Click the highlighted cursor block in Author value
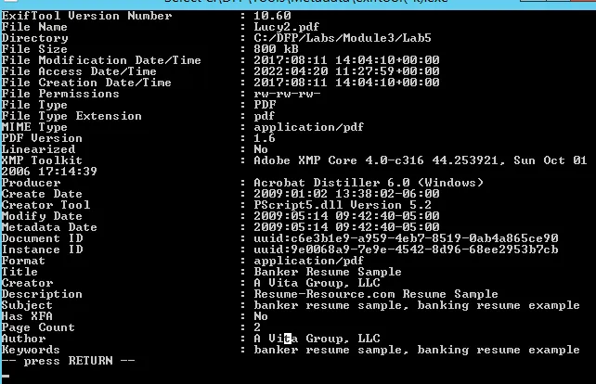Image resolution: width=596 pixels, height=384 pixels. click(x=290, y=339)
